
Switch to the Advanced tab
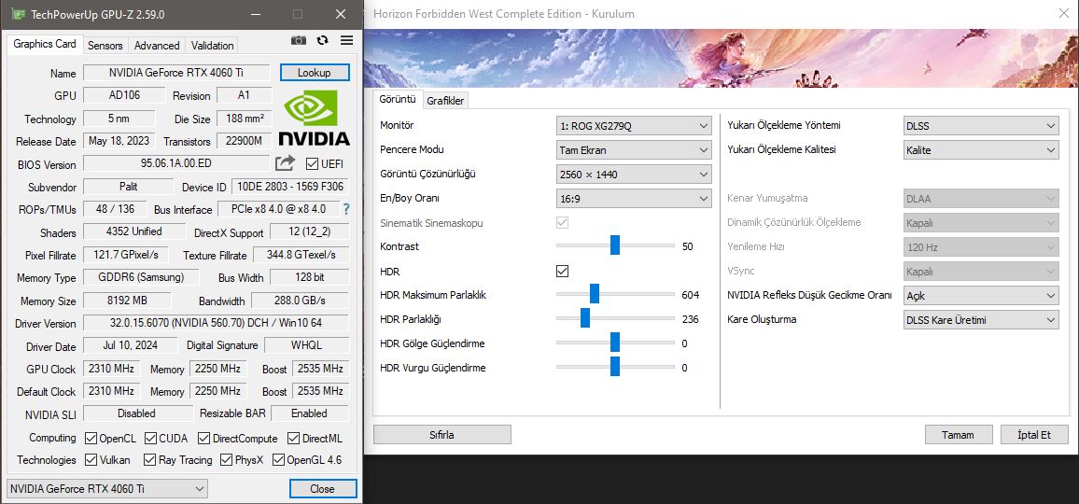coord(157,46)
